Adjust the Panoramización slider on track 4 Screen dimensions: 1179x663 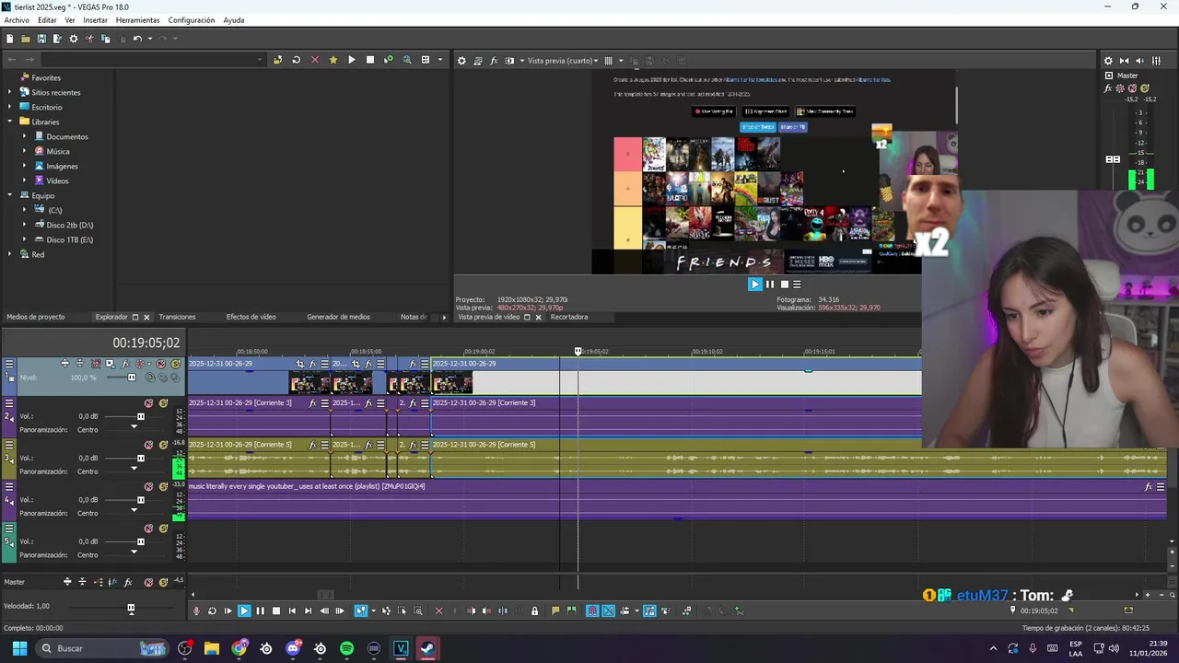134,510
